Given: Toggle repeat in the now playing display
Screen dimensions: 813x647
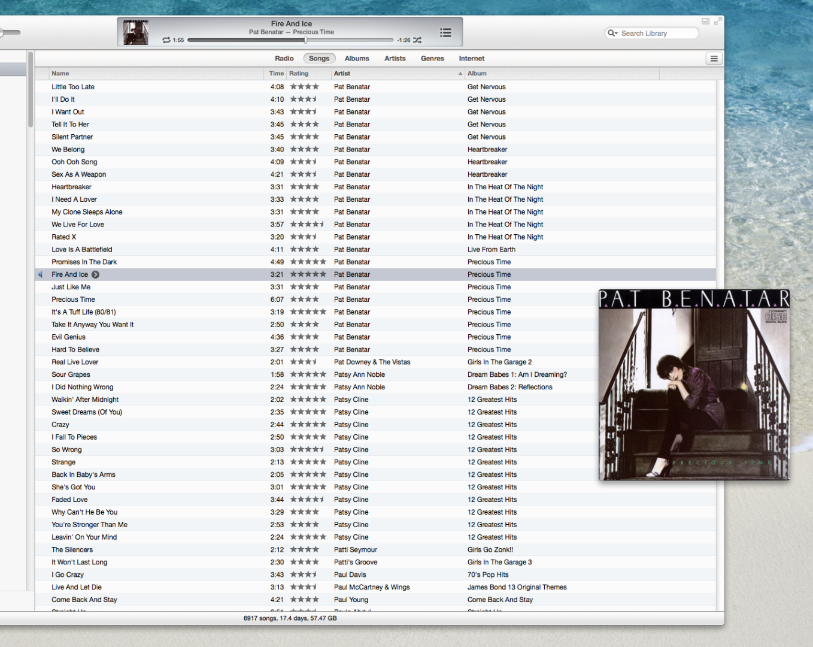Looking at the screenshot, I should pyautogui.click(x=166, y=40).
